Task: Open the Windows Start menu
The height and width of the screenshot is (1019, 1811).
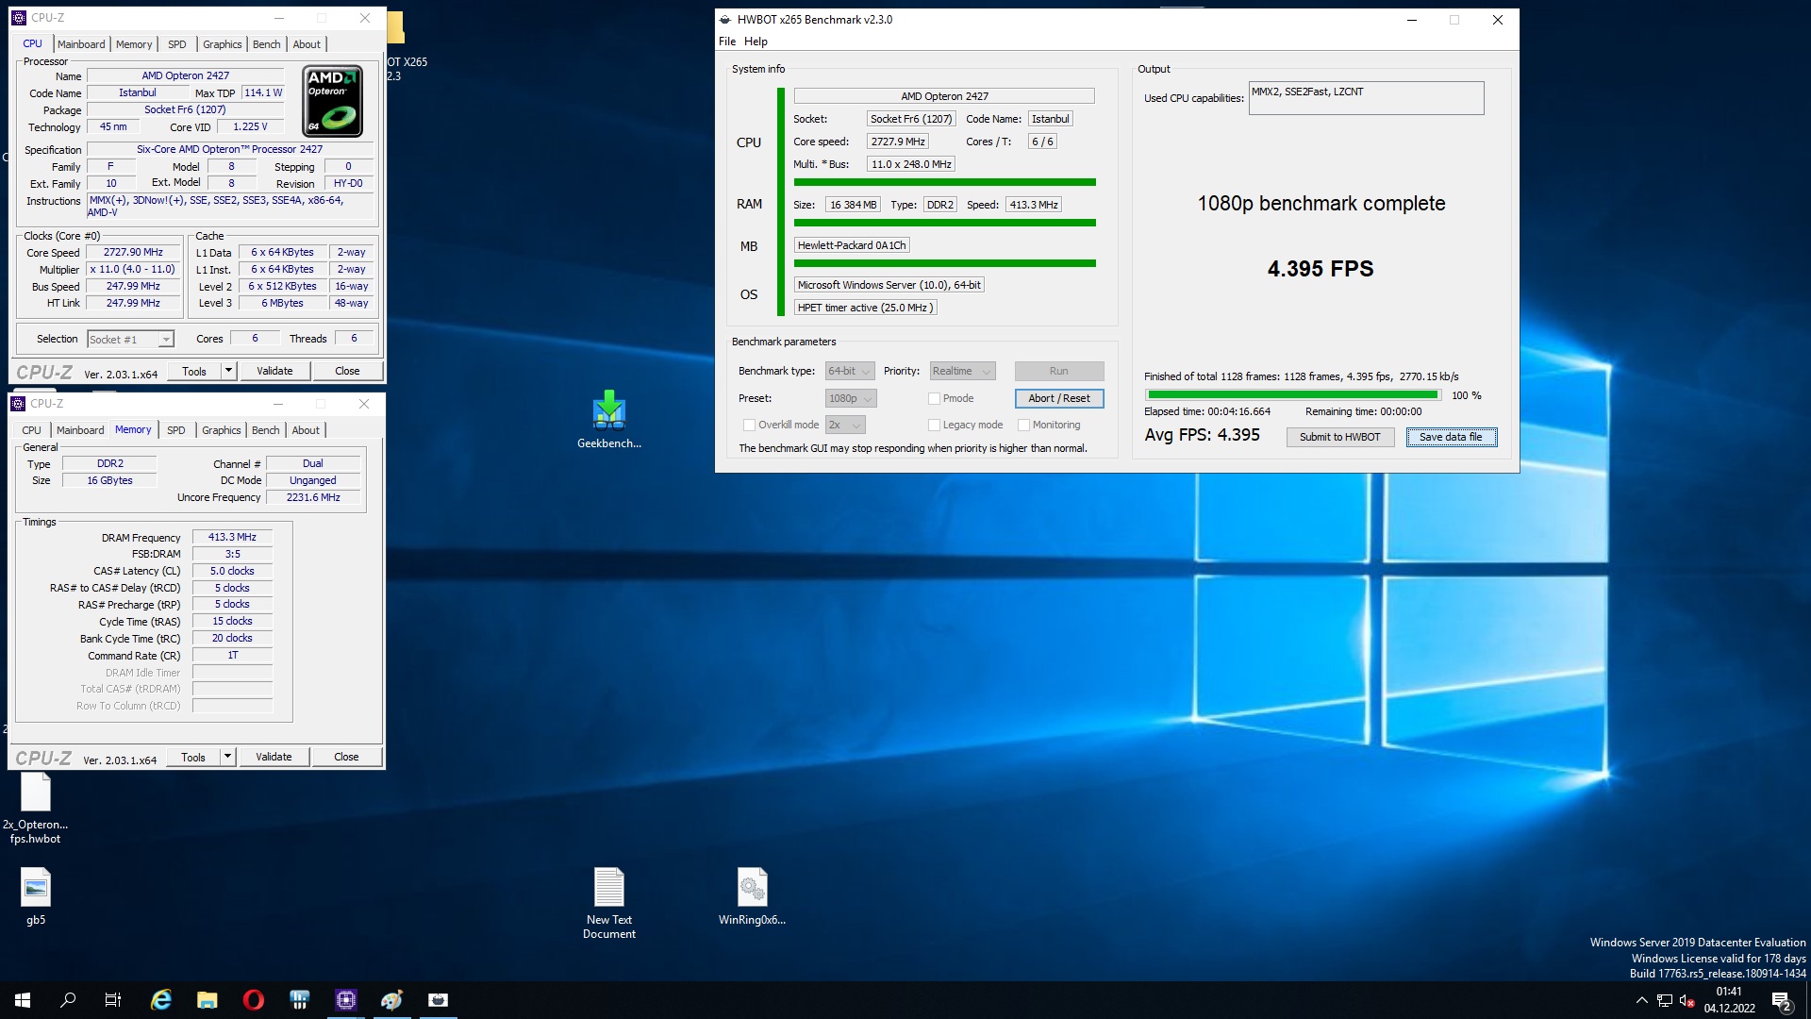Action: coord(23,1000)
